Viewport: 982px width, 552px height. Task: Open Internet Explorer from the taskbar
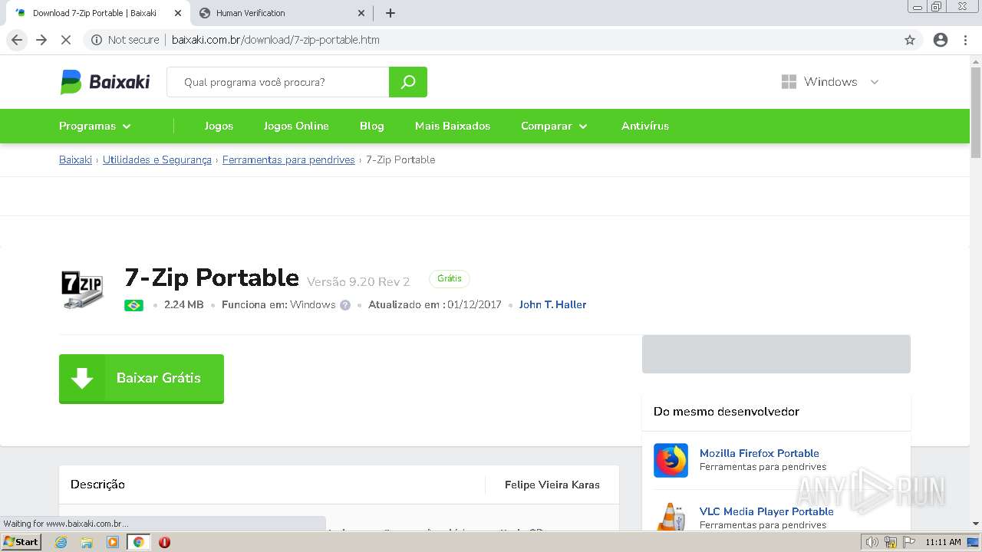[x=61, y=542]
